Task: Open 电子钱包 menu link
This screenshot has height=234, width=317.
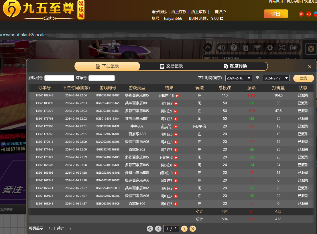Action: tap(159, 12)
